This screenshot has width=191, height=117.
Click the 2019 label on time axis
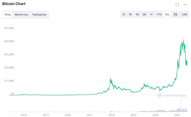pos(133,115)
